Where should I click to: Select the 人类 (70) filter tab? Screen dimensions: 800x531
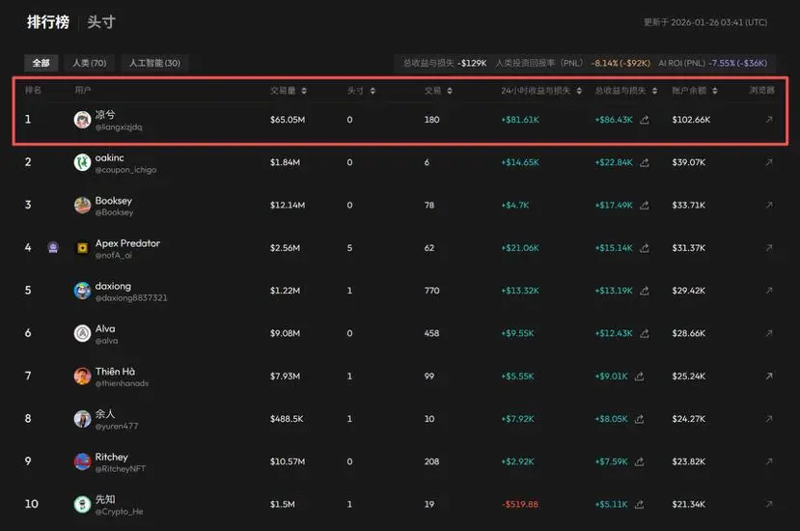90,63
